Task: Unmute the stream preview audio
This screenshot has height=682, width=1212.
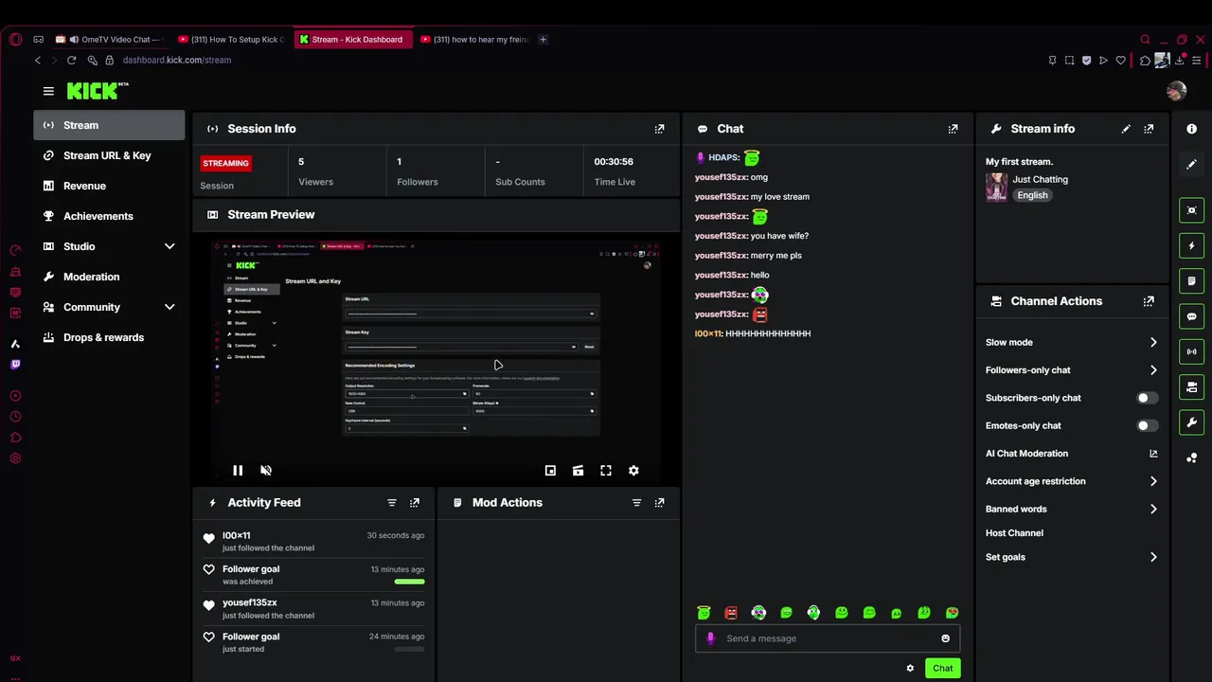Action: (266, 470)
